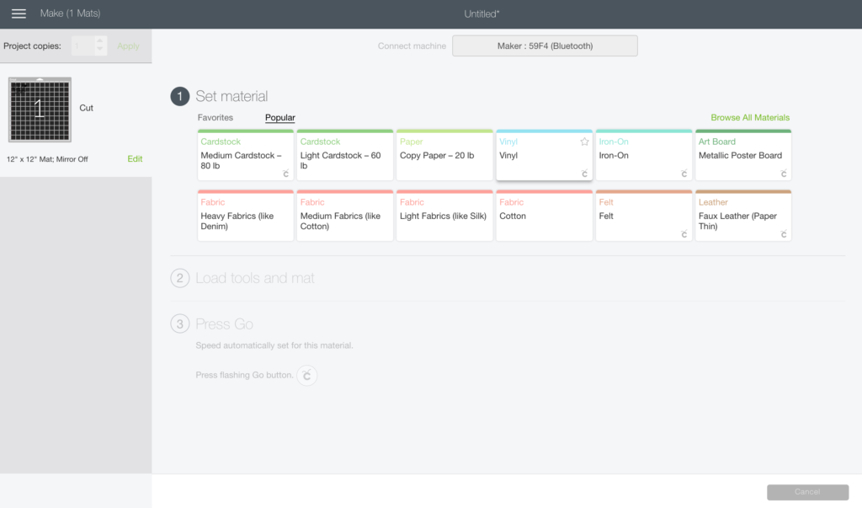Open Browse All Materials
The width and height of the screenshot is (862, 508).
pos(750,117)
